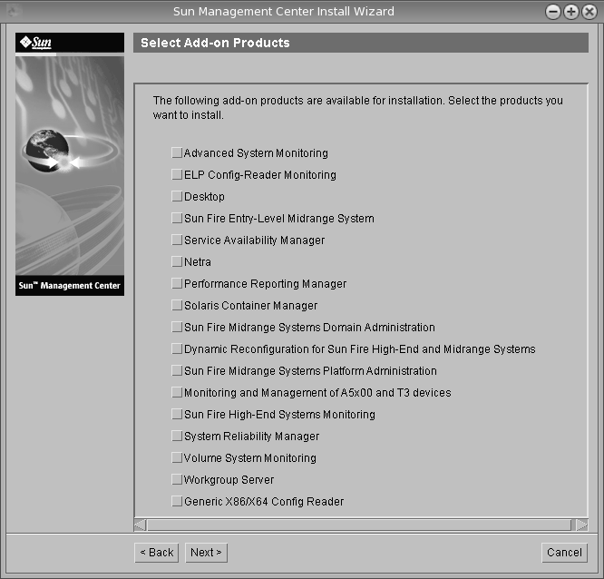Enable Advanced System Monitoring checkbox
Screen dimensions: 604x579
pos(177,152)
